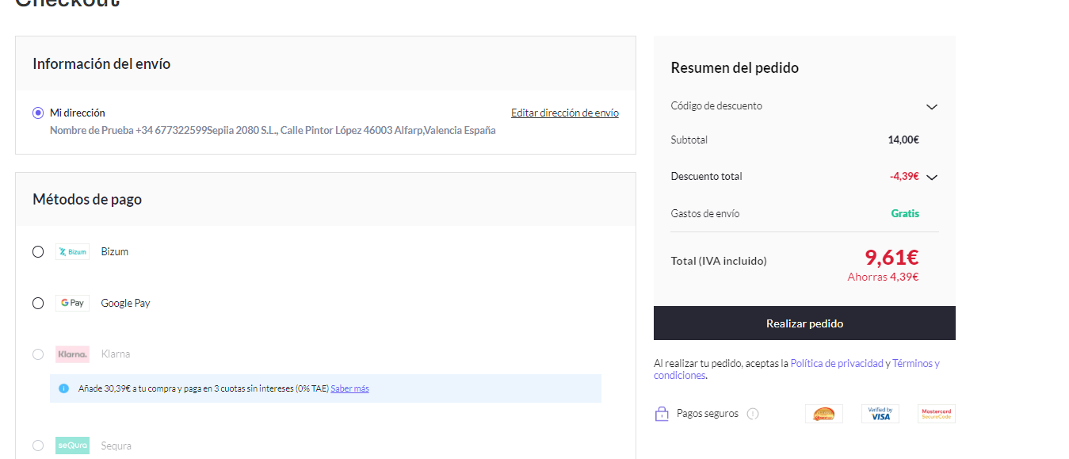Click the Total (IVA incluido) label
The height and width of the screenshot is (459, 1069).
click(x=719, y=261)
